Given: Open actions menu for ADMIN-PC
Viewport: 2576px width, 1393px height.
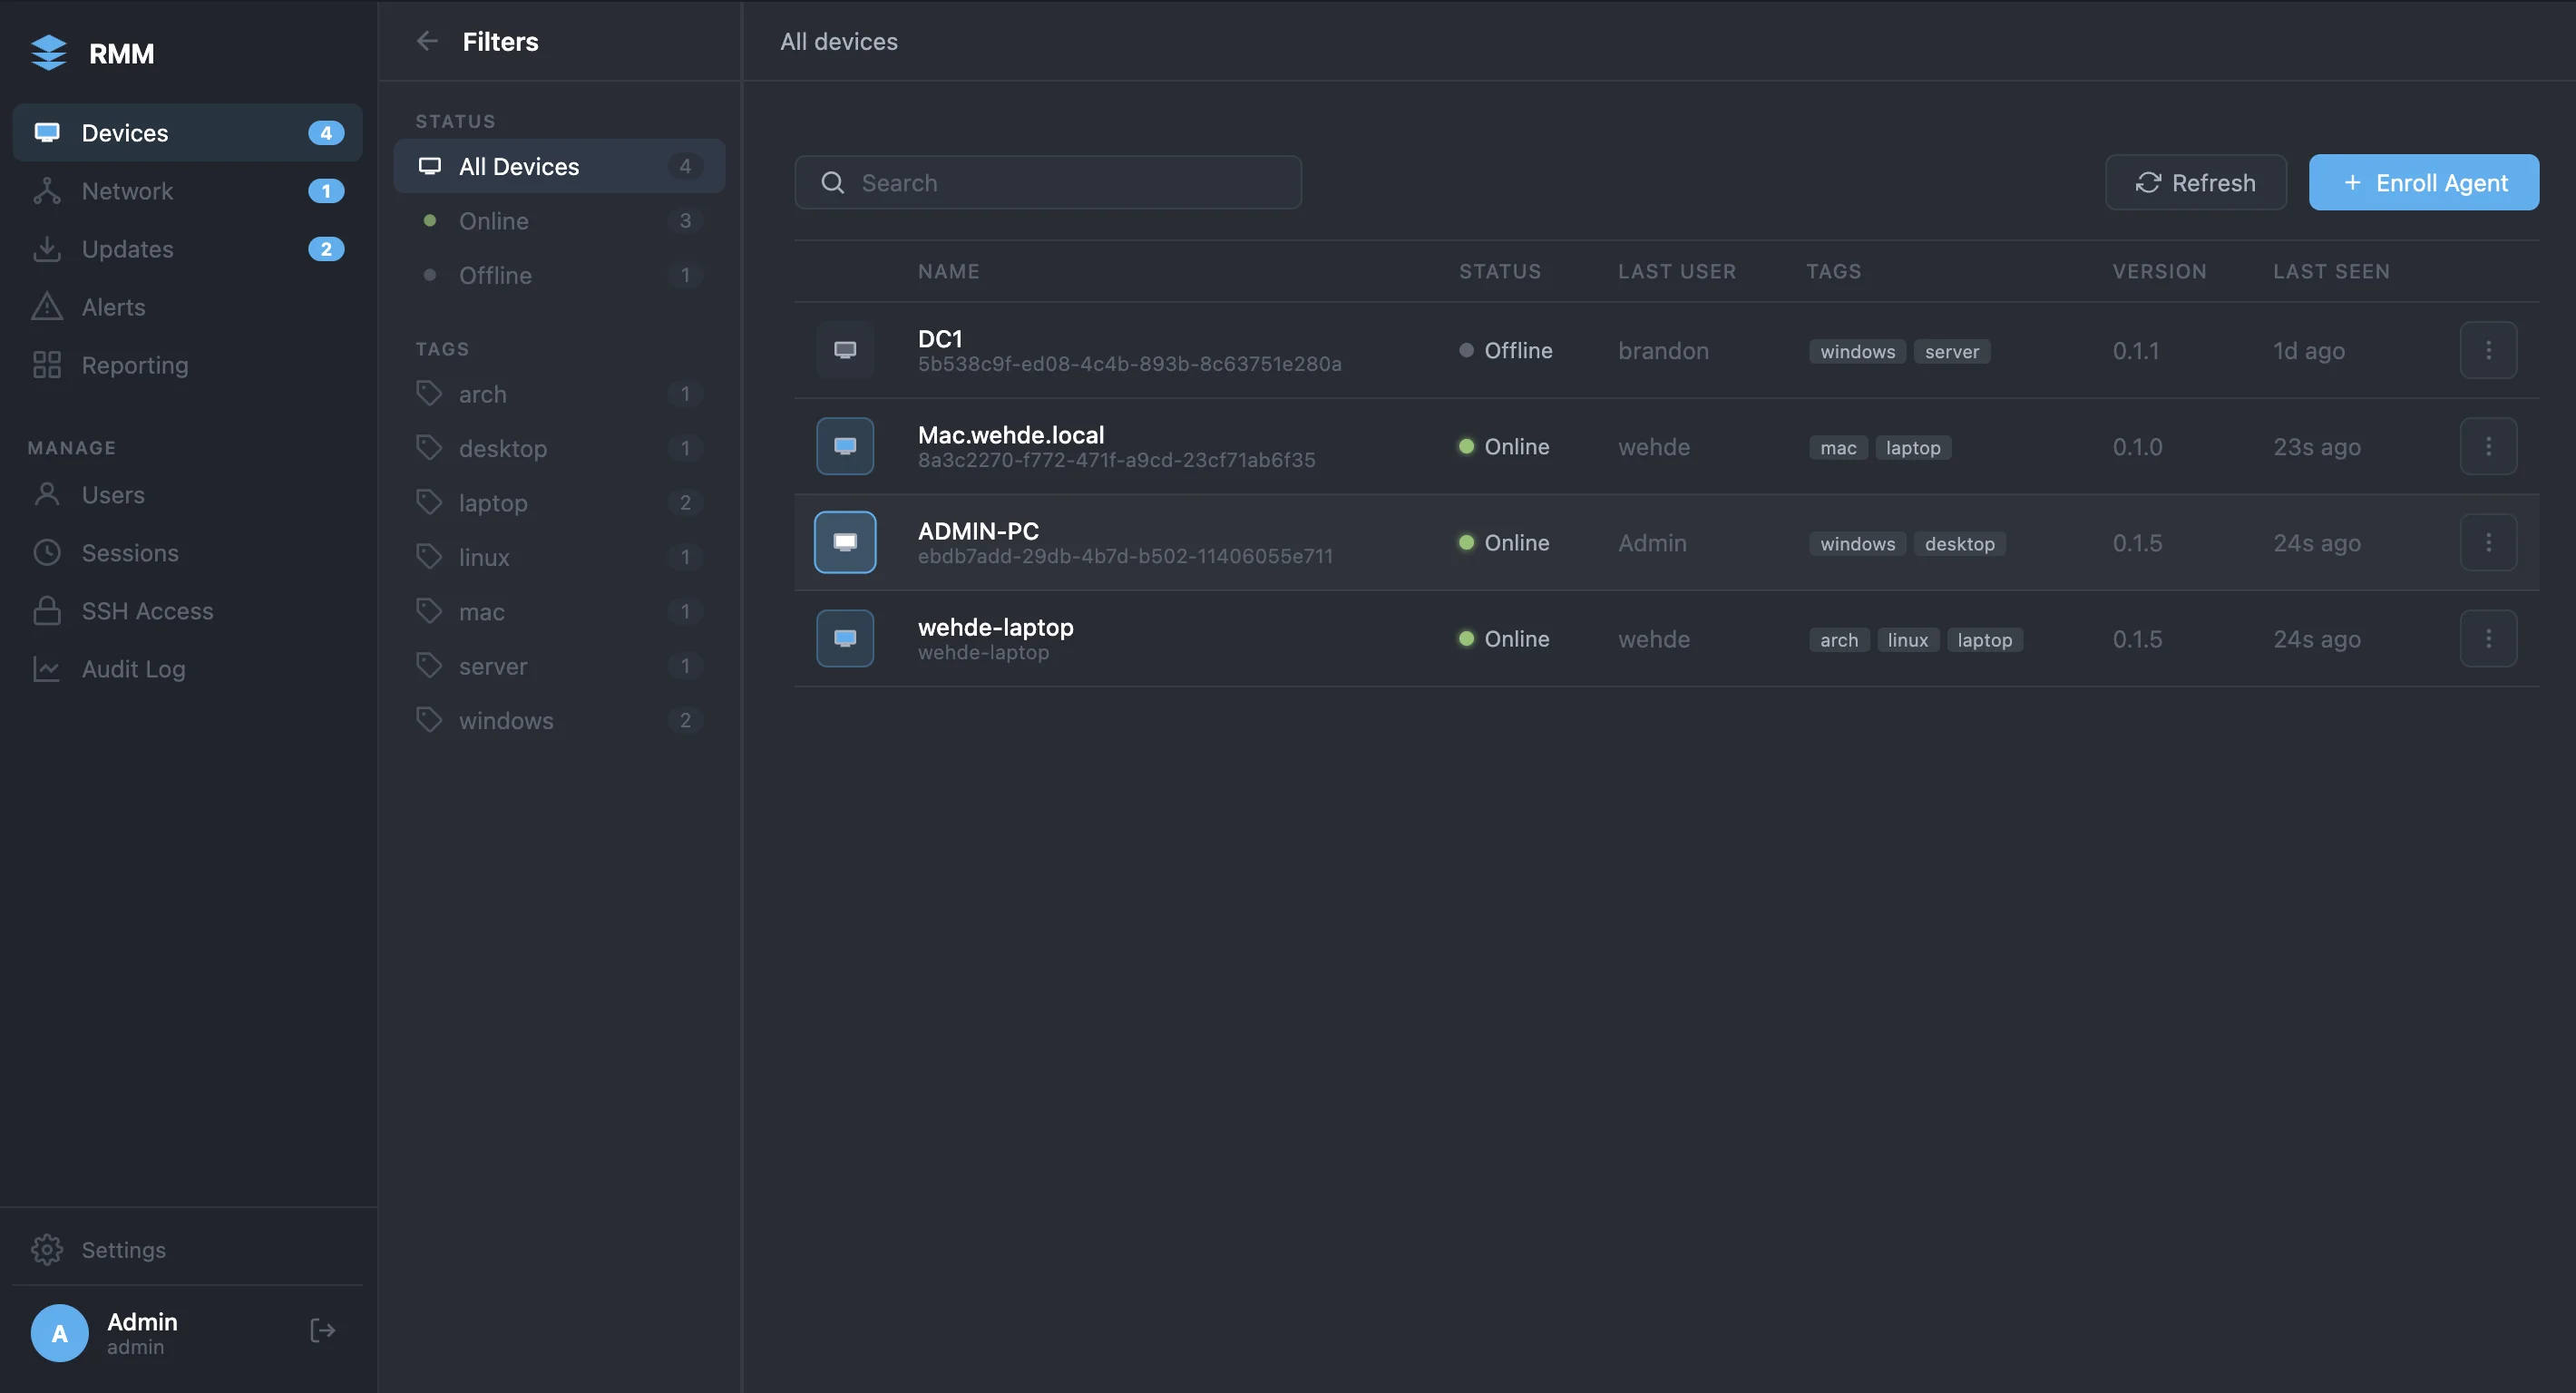Looking at the screenshot, I should pos(2489,542).
